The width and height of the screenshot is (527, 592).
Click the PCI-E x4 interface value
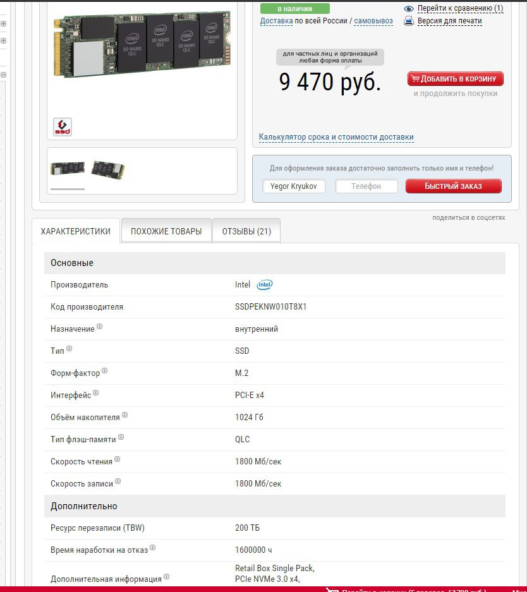[250, 395]
